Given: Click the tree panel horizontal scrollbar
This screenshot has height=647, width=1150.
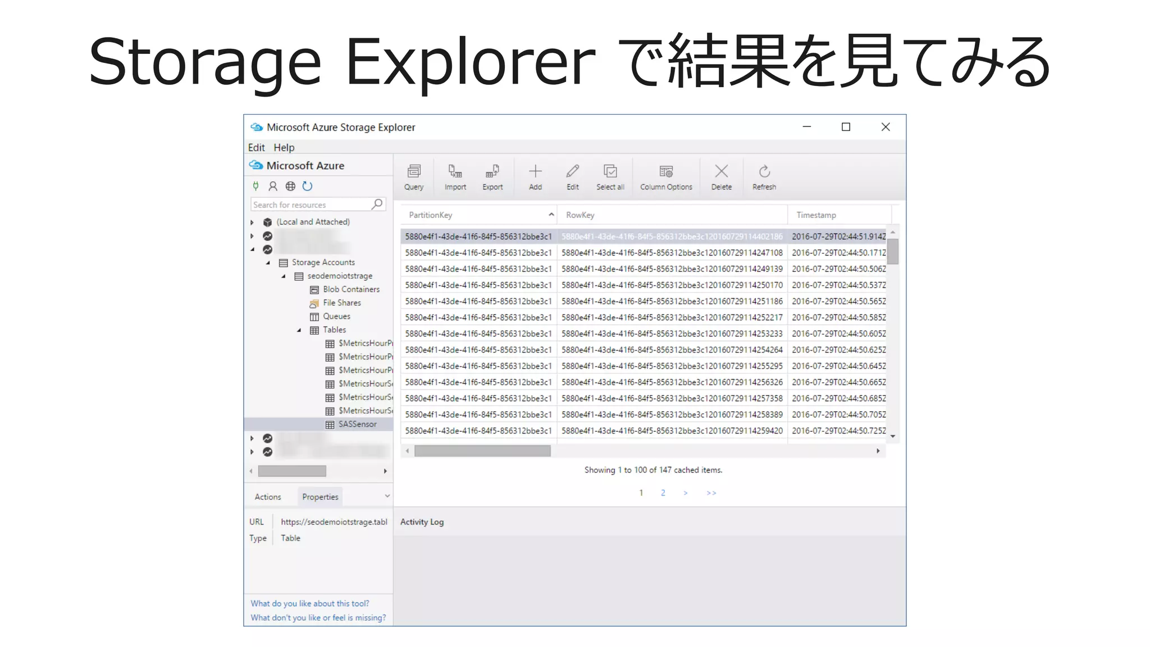Looking at the screenshot, I should (x=292, y=471).
